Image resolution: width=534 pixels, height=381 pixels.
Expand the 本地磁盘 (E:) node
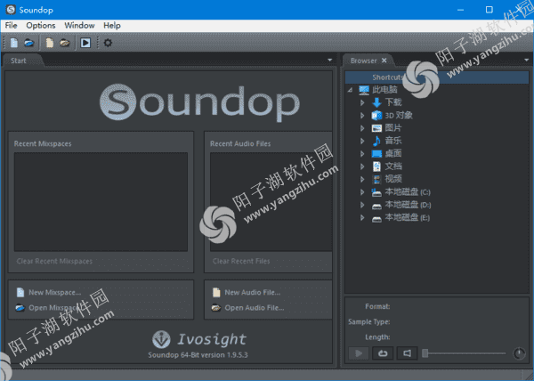pyautogui.click(x=362, y=218)
